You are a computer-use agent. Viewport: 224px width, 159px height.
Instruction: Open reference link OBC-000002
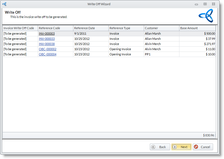[48, 49]
